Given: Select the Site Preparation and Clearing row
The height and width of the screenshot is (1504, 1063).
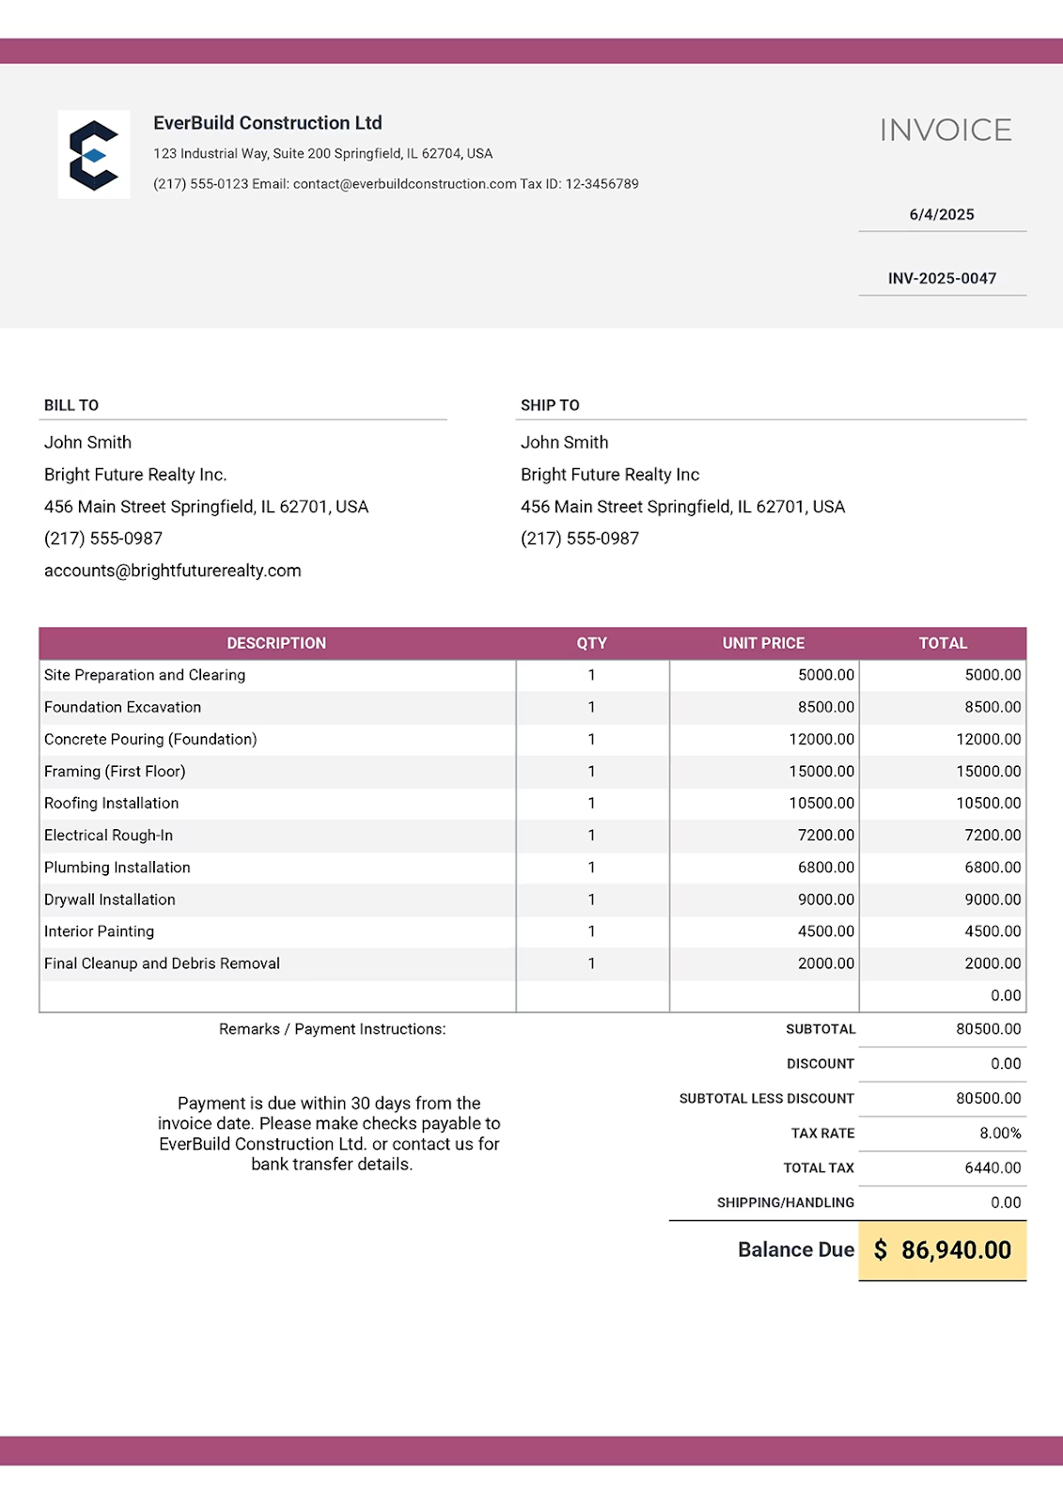Looking at the screenshot, I should [533, 675].
